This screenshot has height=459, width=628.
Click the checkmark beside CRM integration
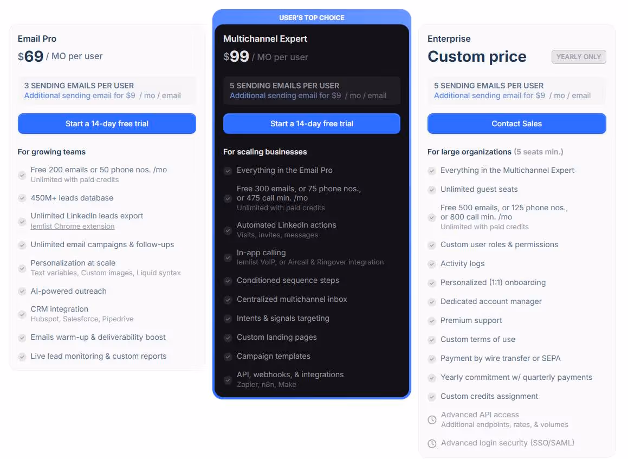(x=22, y=313)
